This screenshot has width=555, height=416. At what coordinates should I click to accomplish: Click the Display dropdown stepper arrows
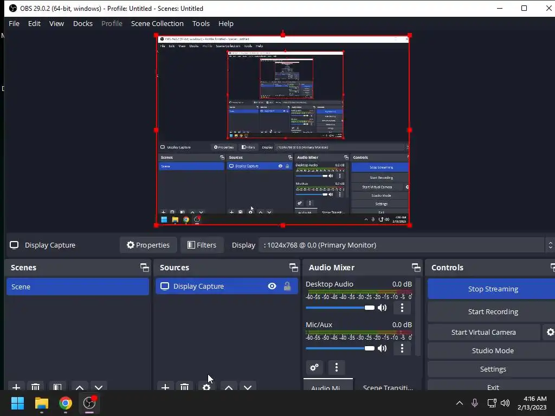click(550, 245)
